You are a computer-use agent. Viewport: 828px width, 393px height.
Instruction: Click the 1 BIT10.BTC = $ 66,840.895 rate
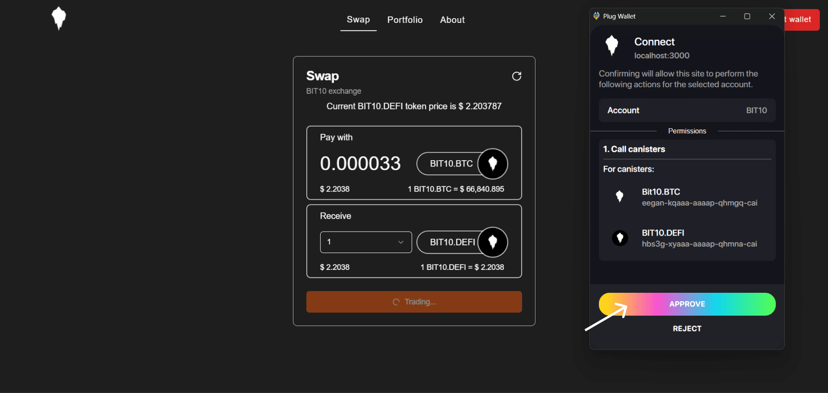tap(456, 189)
